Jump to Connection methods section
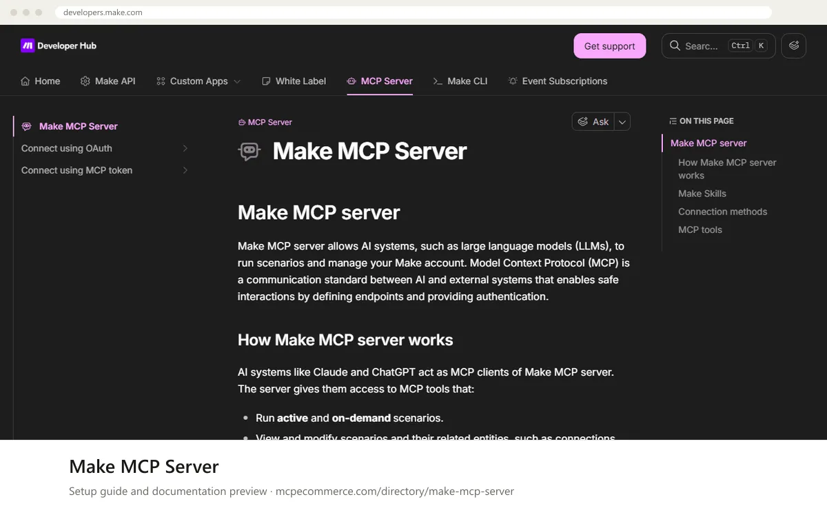827x517 pixels. (x=722, y=212)
